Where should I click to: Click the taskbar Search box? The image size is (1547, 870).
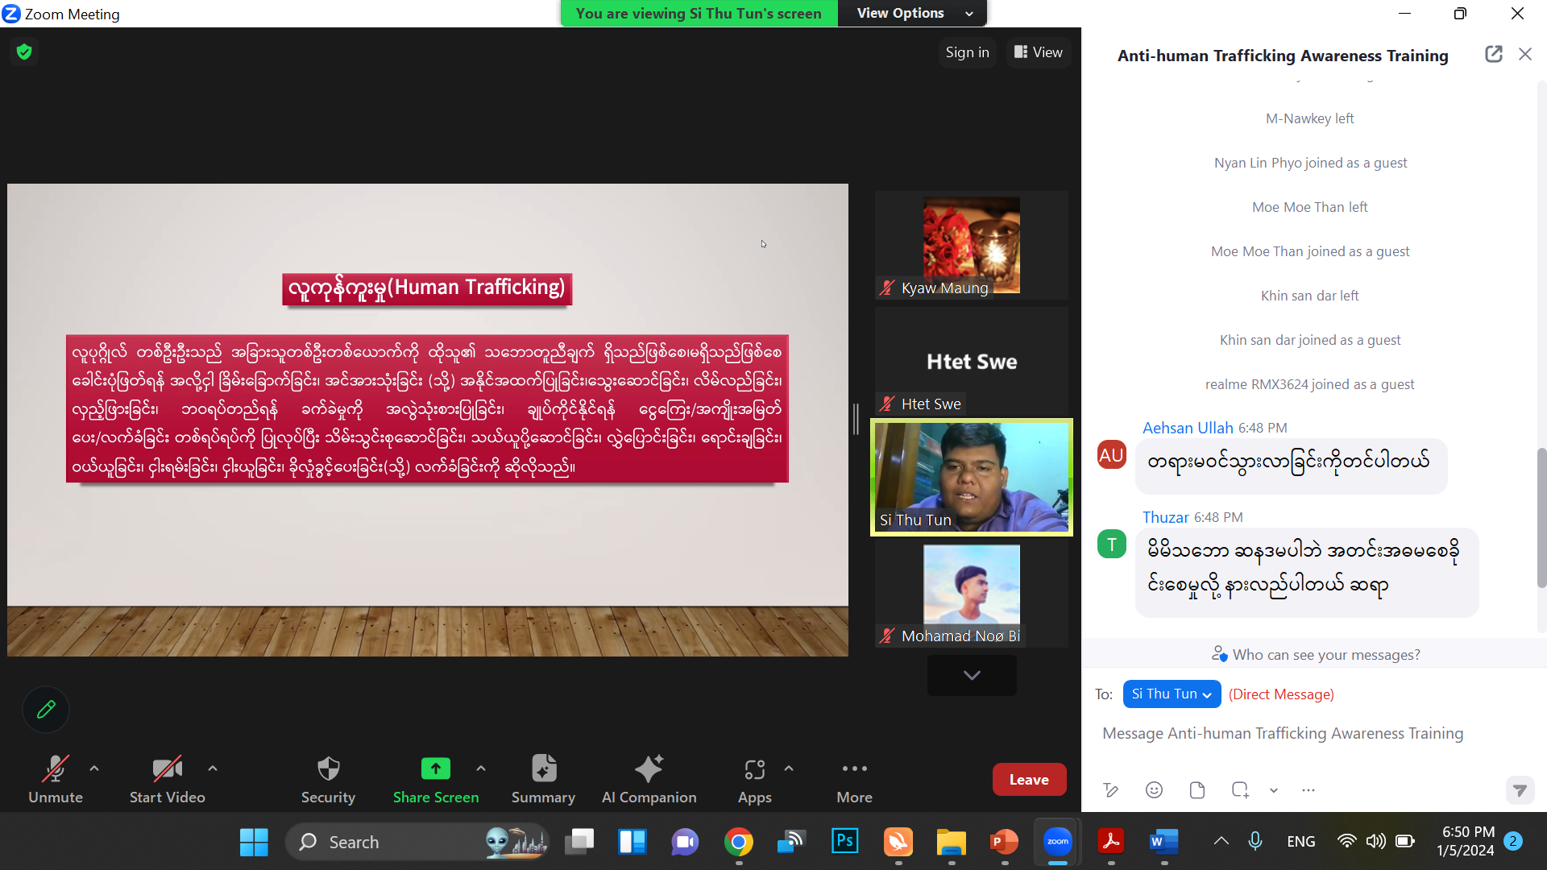coord(417,842)
